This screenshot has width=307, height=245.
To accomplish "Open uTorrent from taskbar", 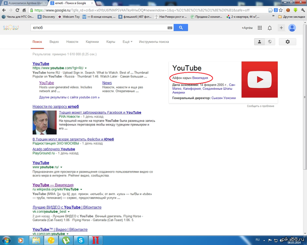I will coord(66,240).
